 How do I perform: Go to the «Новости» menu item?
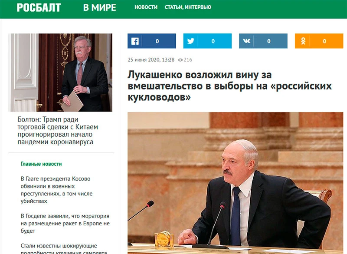click(x=146, y=7)
